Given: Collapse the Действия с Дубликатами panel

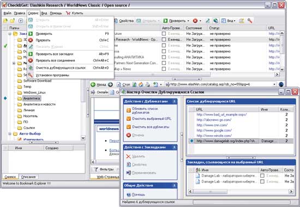Looking at the screenshot, I should pos(175,101).
